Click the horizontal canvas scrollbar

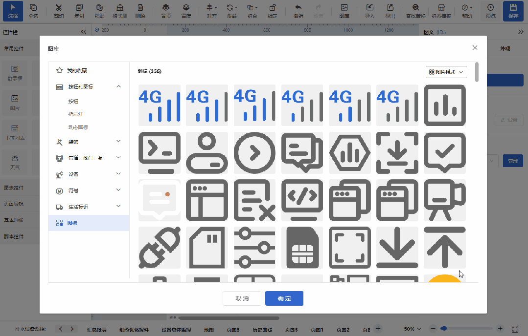click(229, 318)
